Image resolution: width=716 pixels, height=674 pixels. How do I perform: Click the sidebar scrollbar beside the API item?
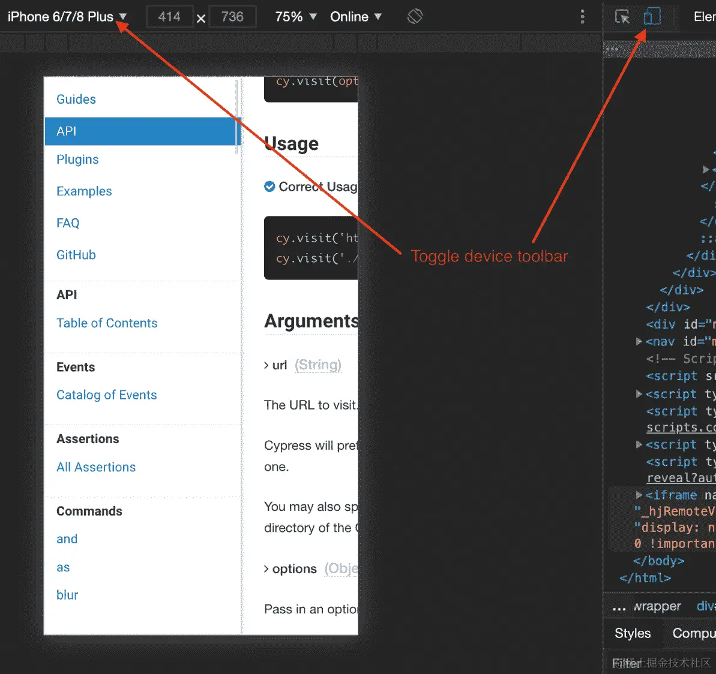(237, 118)
